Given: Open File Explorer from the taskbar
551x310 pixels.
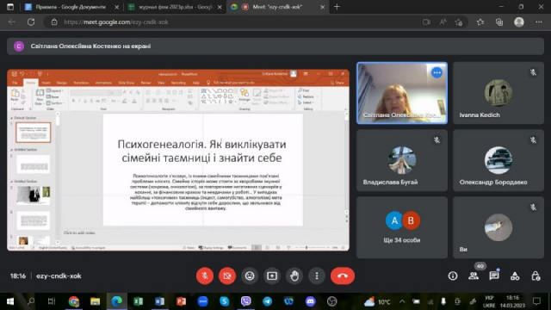Looking at the screenshot, I should 95,301.
